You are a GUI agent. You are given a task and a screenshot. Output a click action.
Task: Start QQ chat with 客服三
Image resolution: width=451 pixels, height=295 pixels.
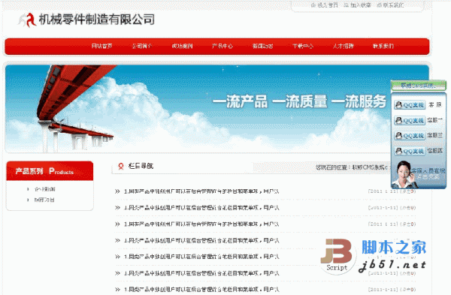coord(410,136)
